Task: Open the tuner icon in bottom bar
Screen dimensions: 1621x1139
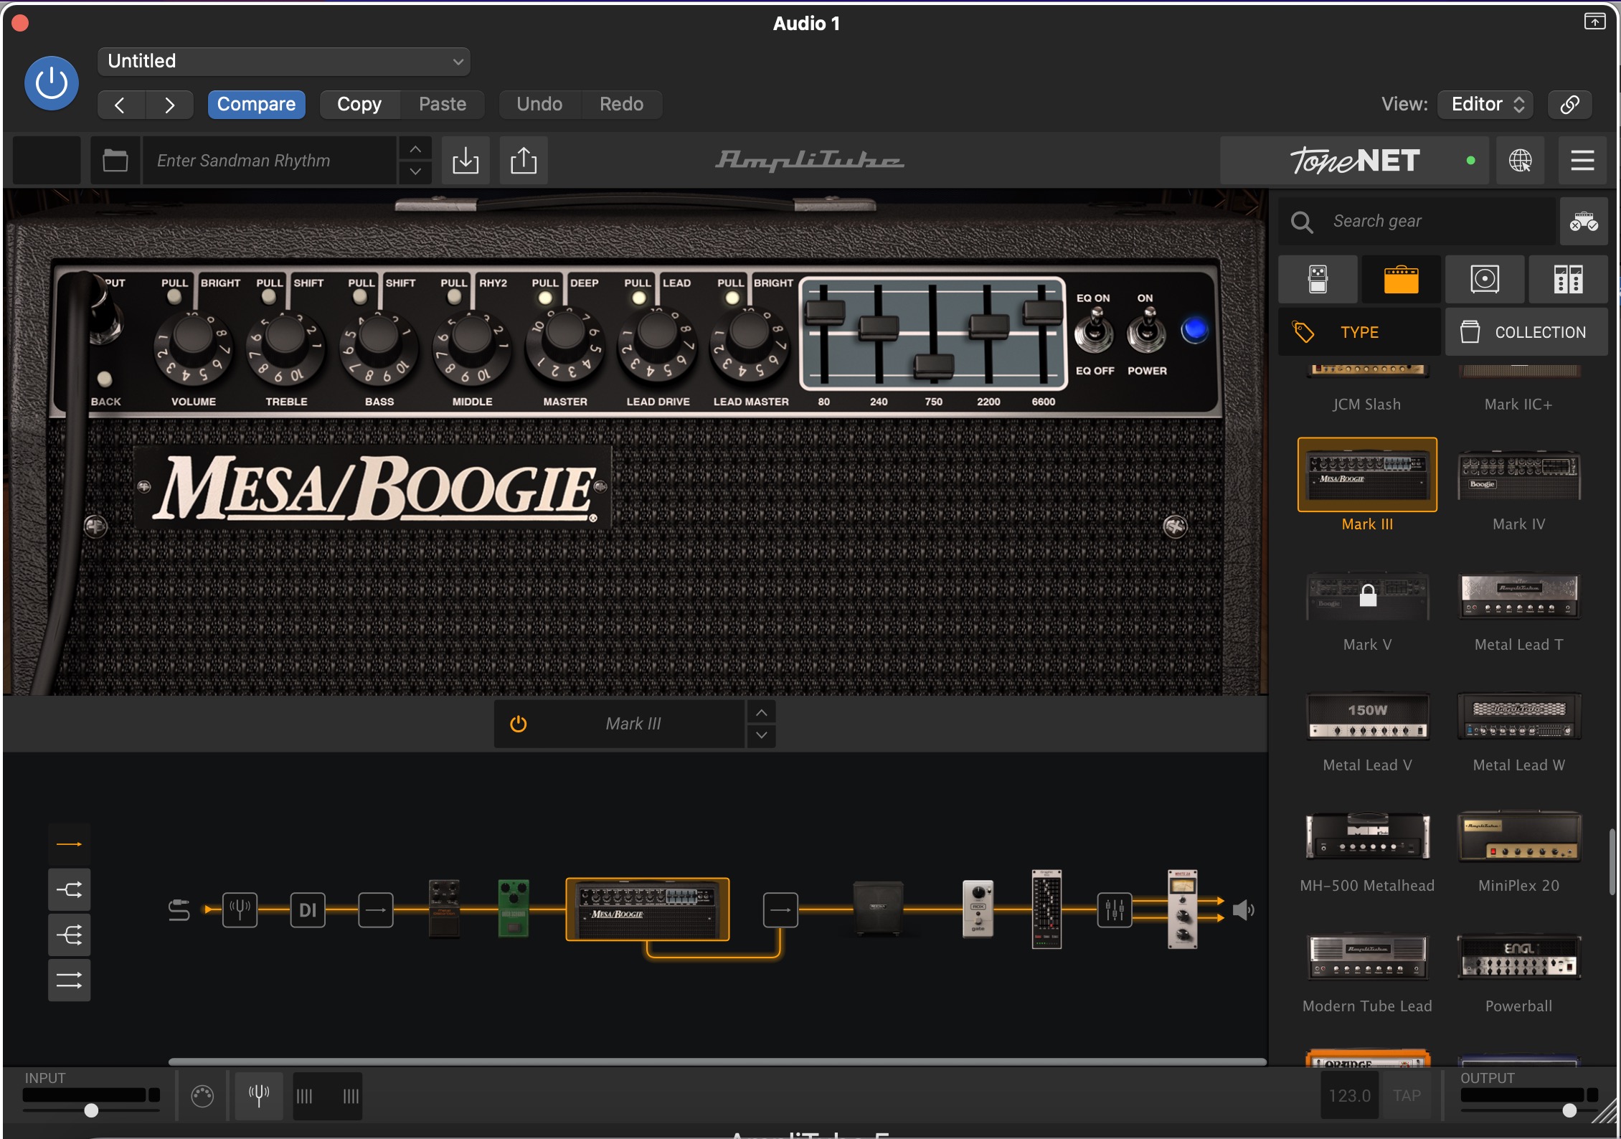Action: coord(259,1095)
